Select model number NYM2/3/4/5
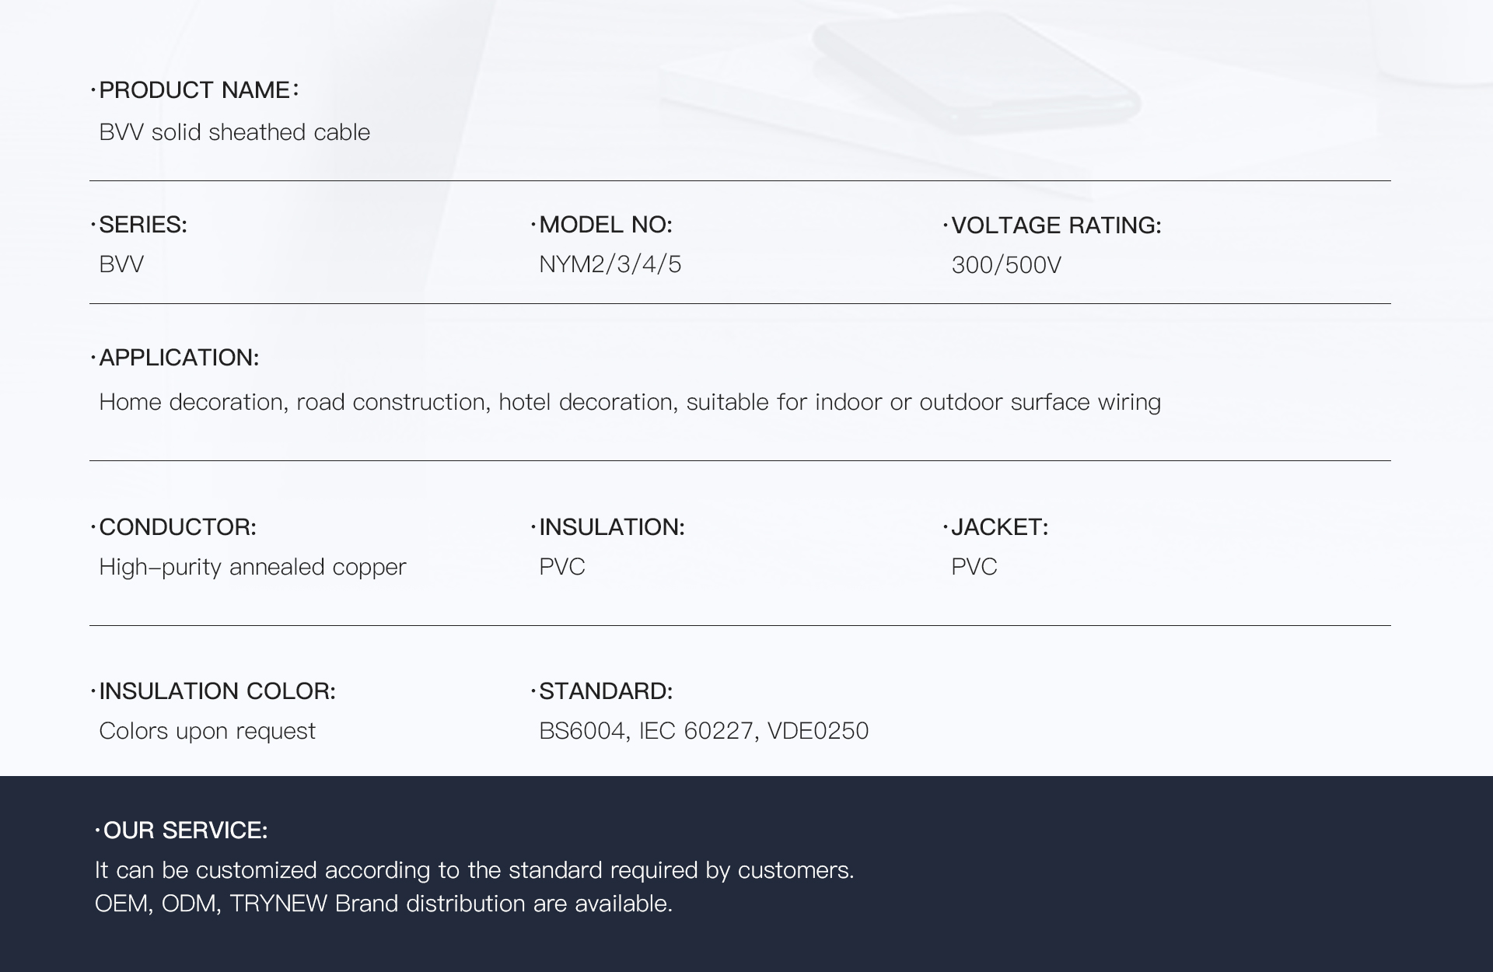Screen dimensions: 1493x972 (610, 264)
